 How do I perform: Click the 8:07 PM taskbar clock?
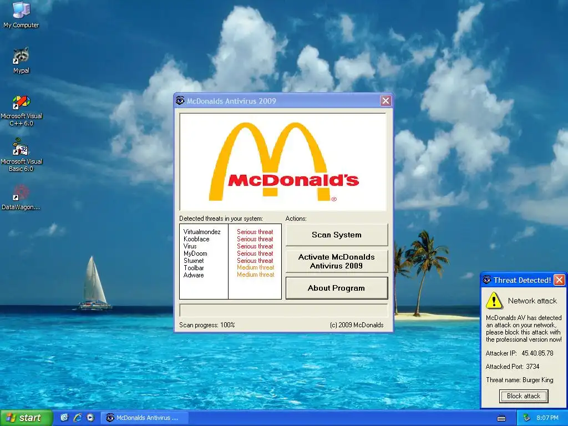547,418
